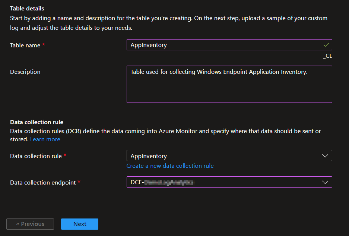Screen dimensions: 349x236
Task: Click the Description field label
Action: pos(25,72)
